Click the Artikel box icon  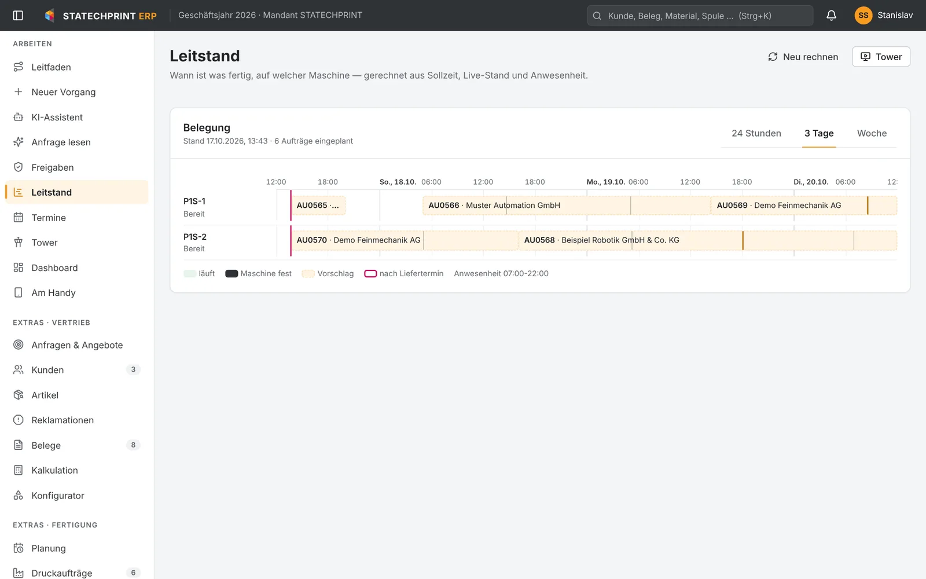coord(19,395)
